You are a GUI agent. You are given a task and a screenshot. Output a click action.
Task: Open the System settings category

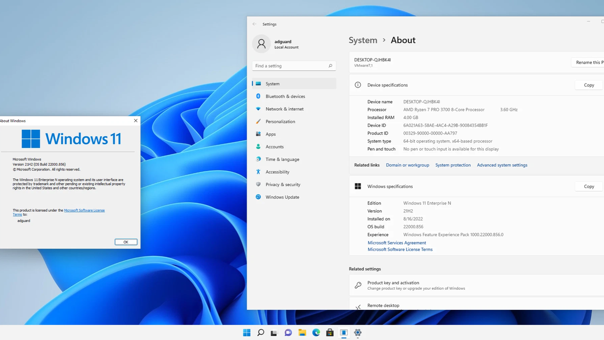294,83
